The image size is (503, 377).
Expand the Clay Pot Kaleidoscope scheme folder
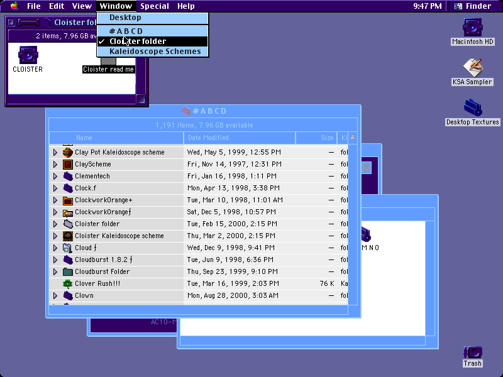[x=55, y=152]
